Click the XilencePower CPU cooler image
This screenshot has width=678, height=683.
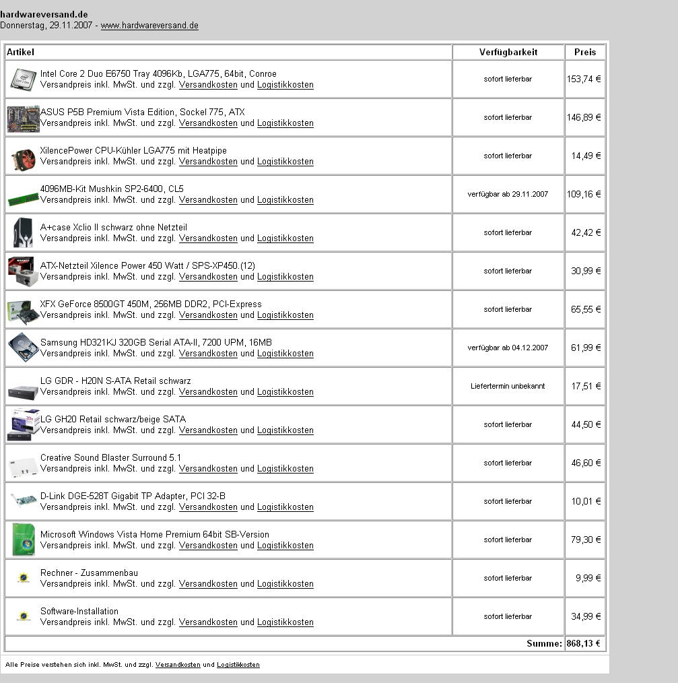[24, 160]
